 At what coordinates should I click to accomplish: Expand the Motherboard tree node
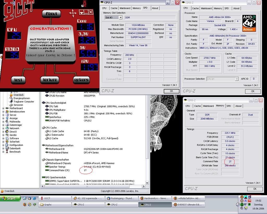[x=3, y=108]
